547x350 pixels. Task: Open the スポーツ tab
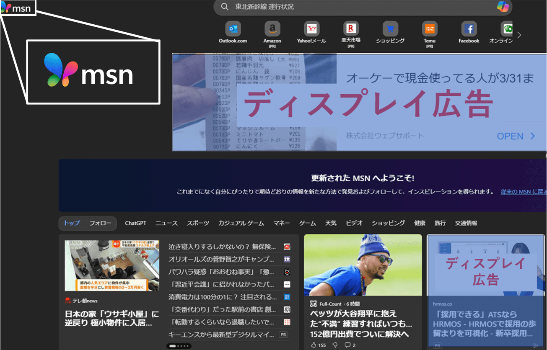point(198,223)
